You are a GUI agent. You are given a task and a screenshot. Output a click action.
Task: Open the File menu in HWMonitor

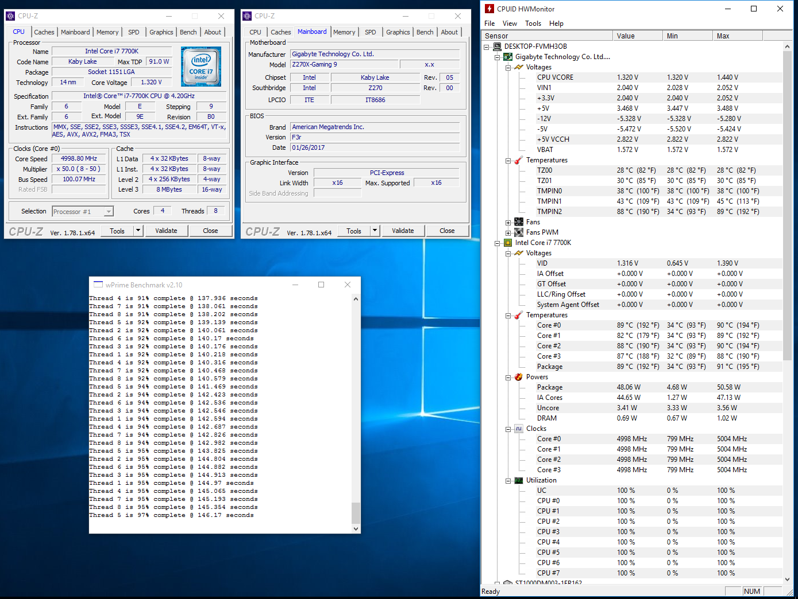(489, 24)
